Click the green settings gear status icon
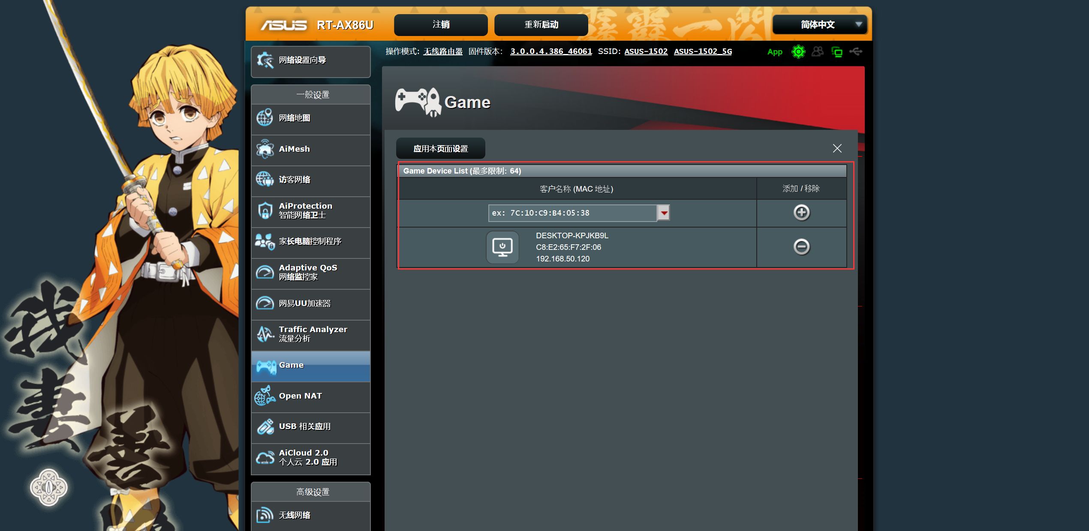Viewport: 1089px width, 531px height. (x=798, y=52)
